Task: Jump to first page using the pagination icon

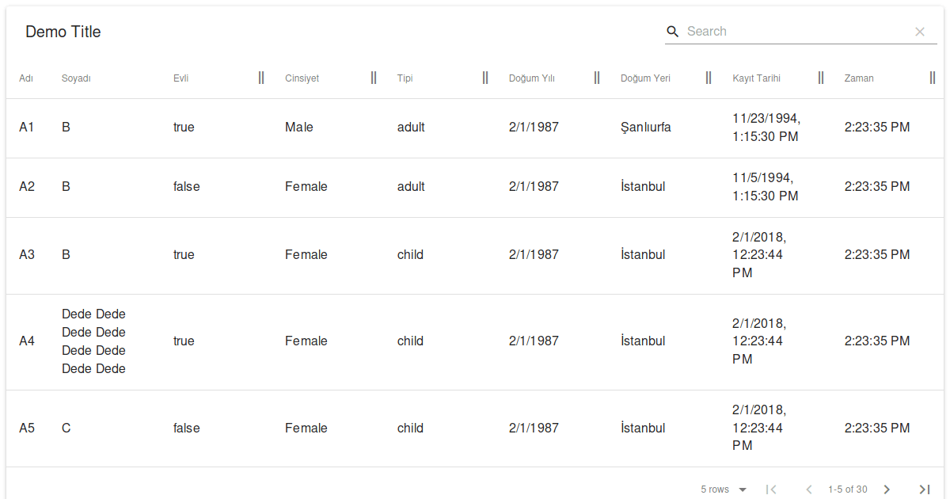Action: 772,489
